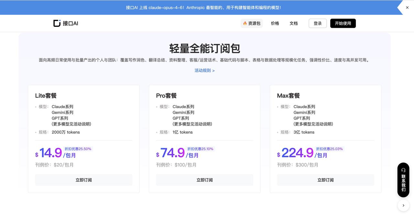Subscribe to the Lite套餐 plan
The image size is (414, 224).
point(83,180)
